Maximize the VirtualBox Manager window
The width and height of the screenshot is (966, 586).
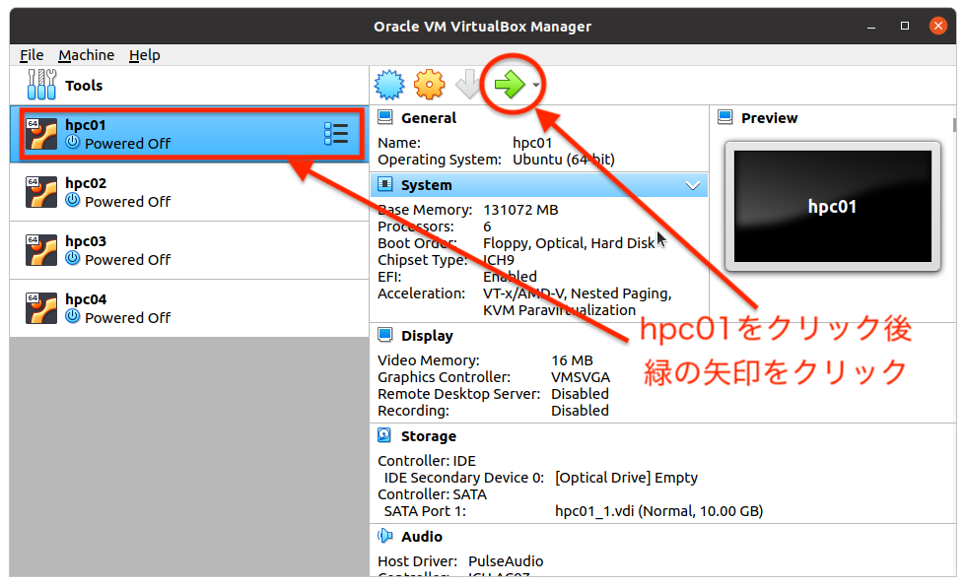[905, 26]
